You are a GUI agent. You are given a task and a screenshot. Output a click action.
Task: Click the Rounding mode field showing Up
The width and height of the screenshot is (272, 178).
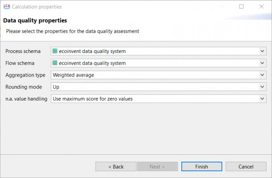[159, 87]
